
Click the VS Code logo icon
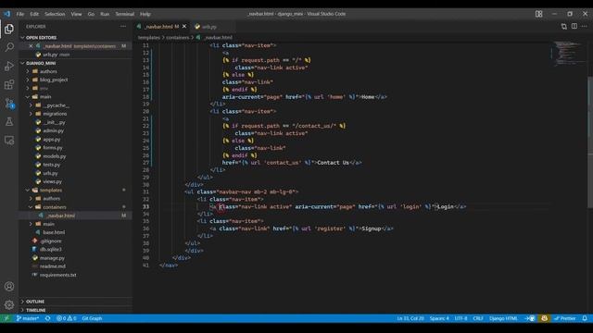pyautogui.click(x=7, y=14)
